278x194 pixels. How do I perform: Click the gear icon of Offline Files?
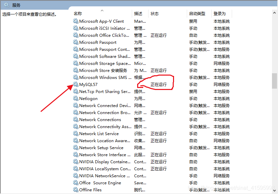tap(76, 190)
